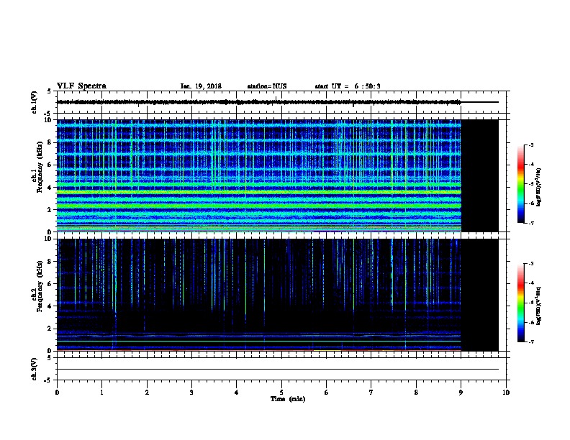Click the 3 tick on Time axis
The width and height of the screenshot is (570, 440).
click(191, 393)
